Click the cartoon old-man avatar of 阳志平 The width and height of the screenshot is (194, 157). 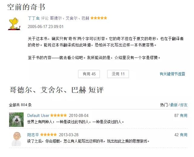pos(17,139)
